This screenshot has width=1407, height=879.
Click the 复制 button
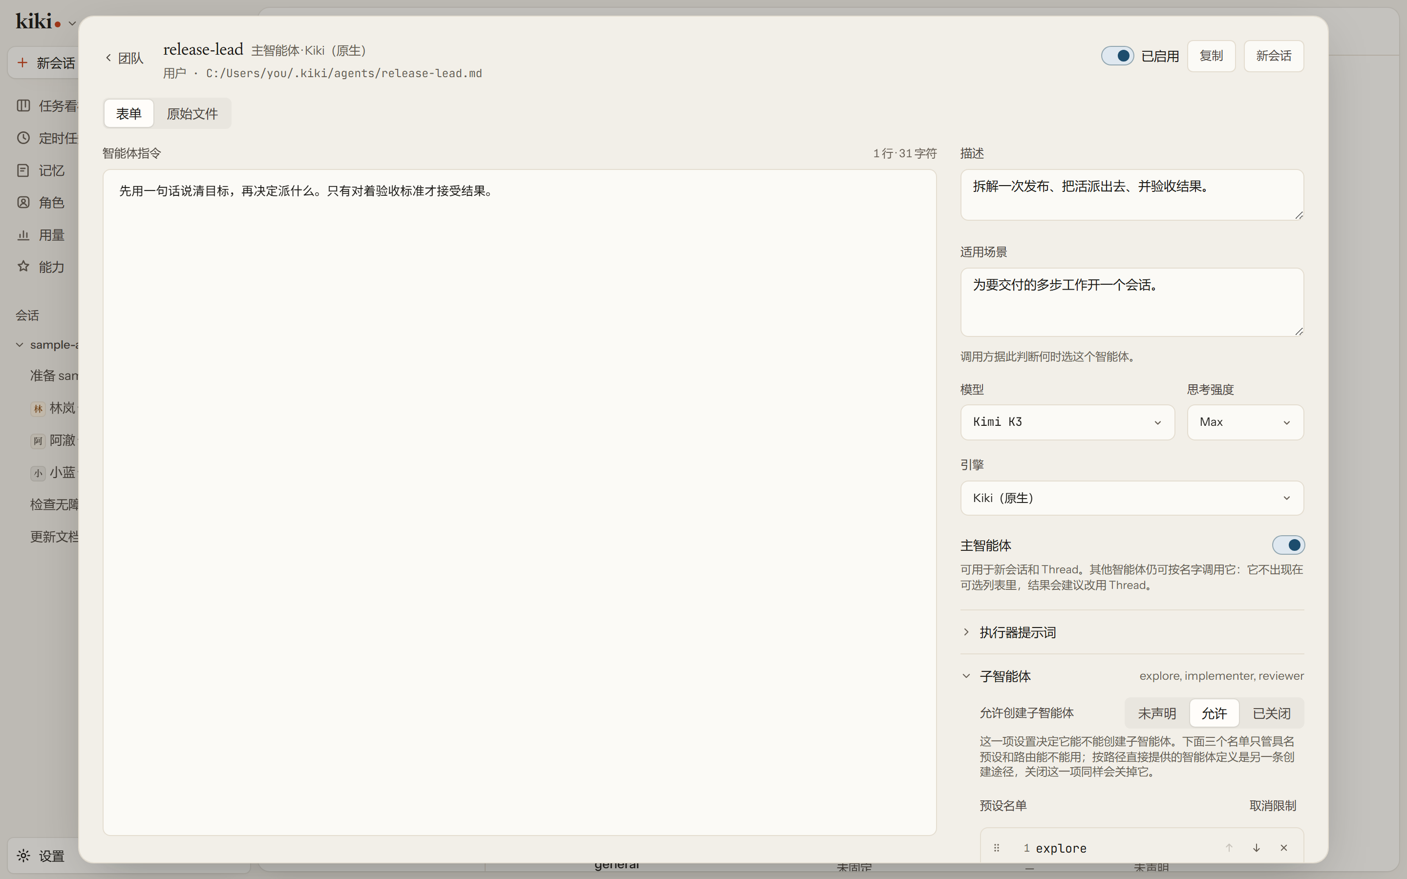1211,56
